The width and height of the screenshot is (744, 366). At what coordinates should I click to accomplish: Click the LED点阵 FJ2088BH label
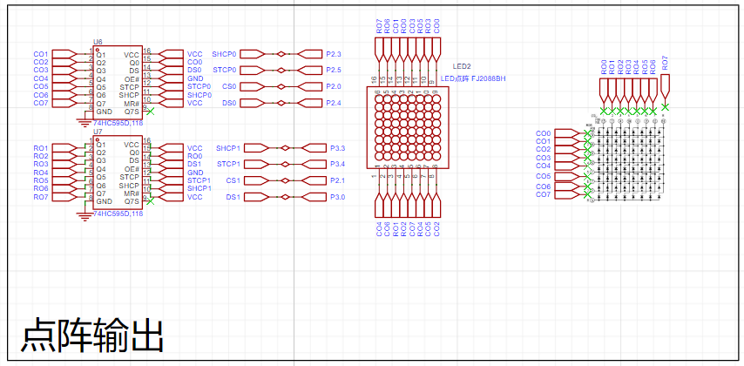[x=473, y=78]
